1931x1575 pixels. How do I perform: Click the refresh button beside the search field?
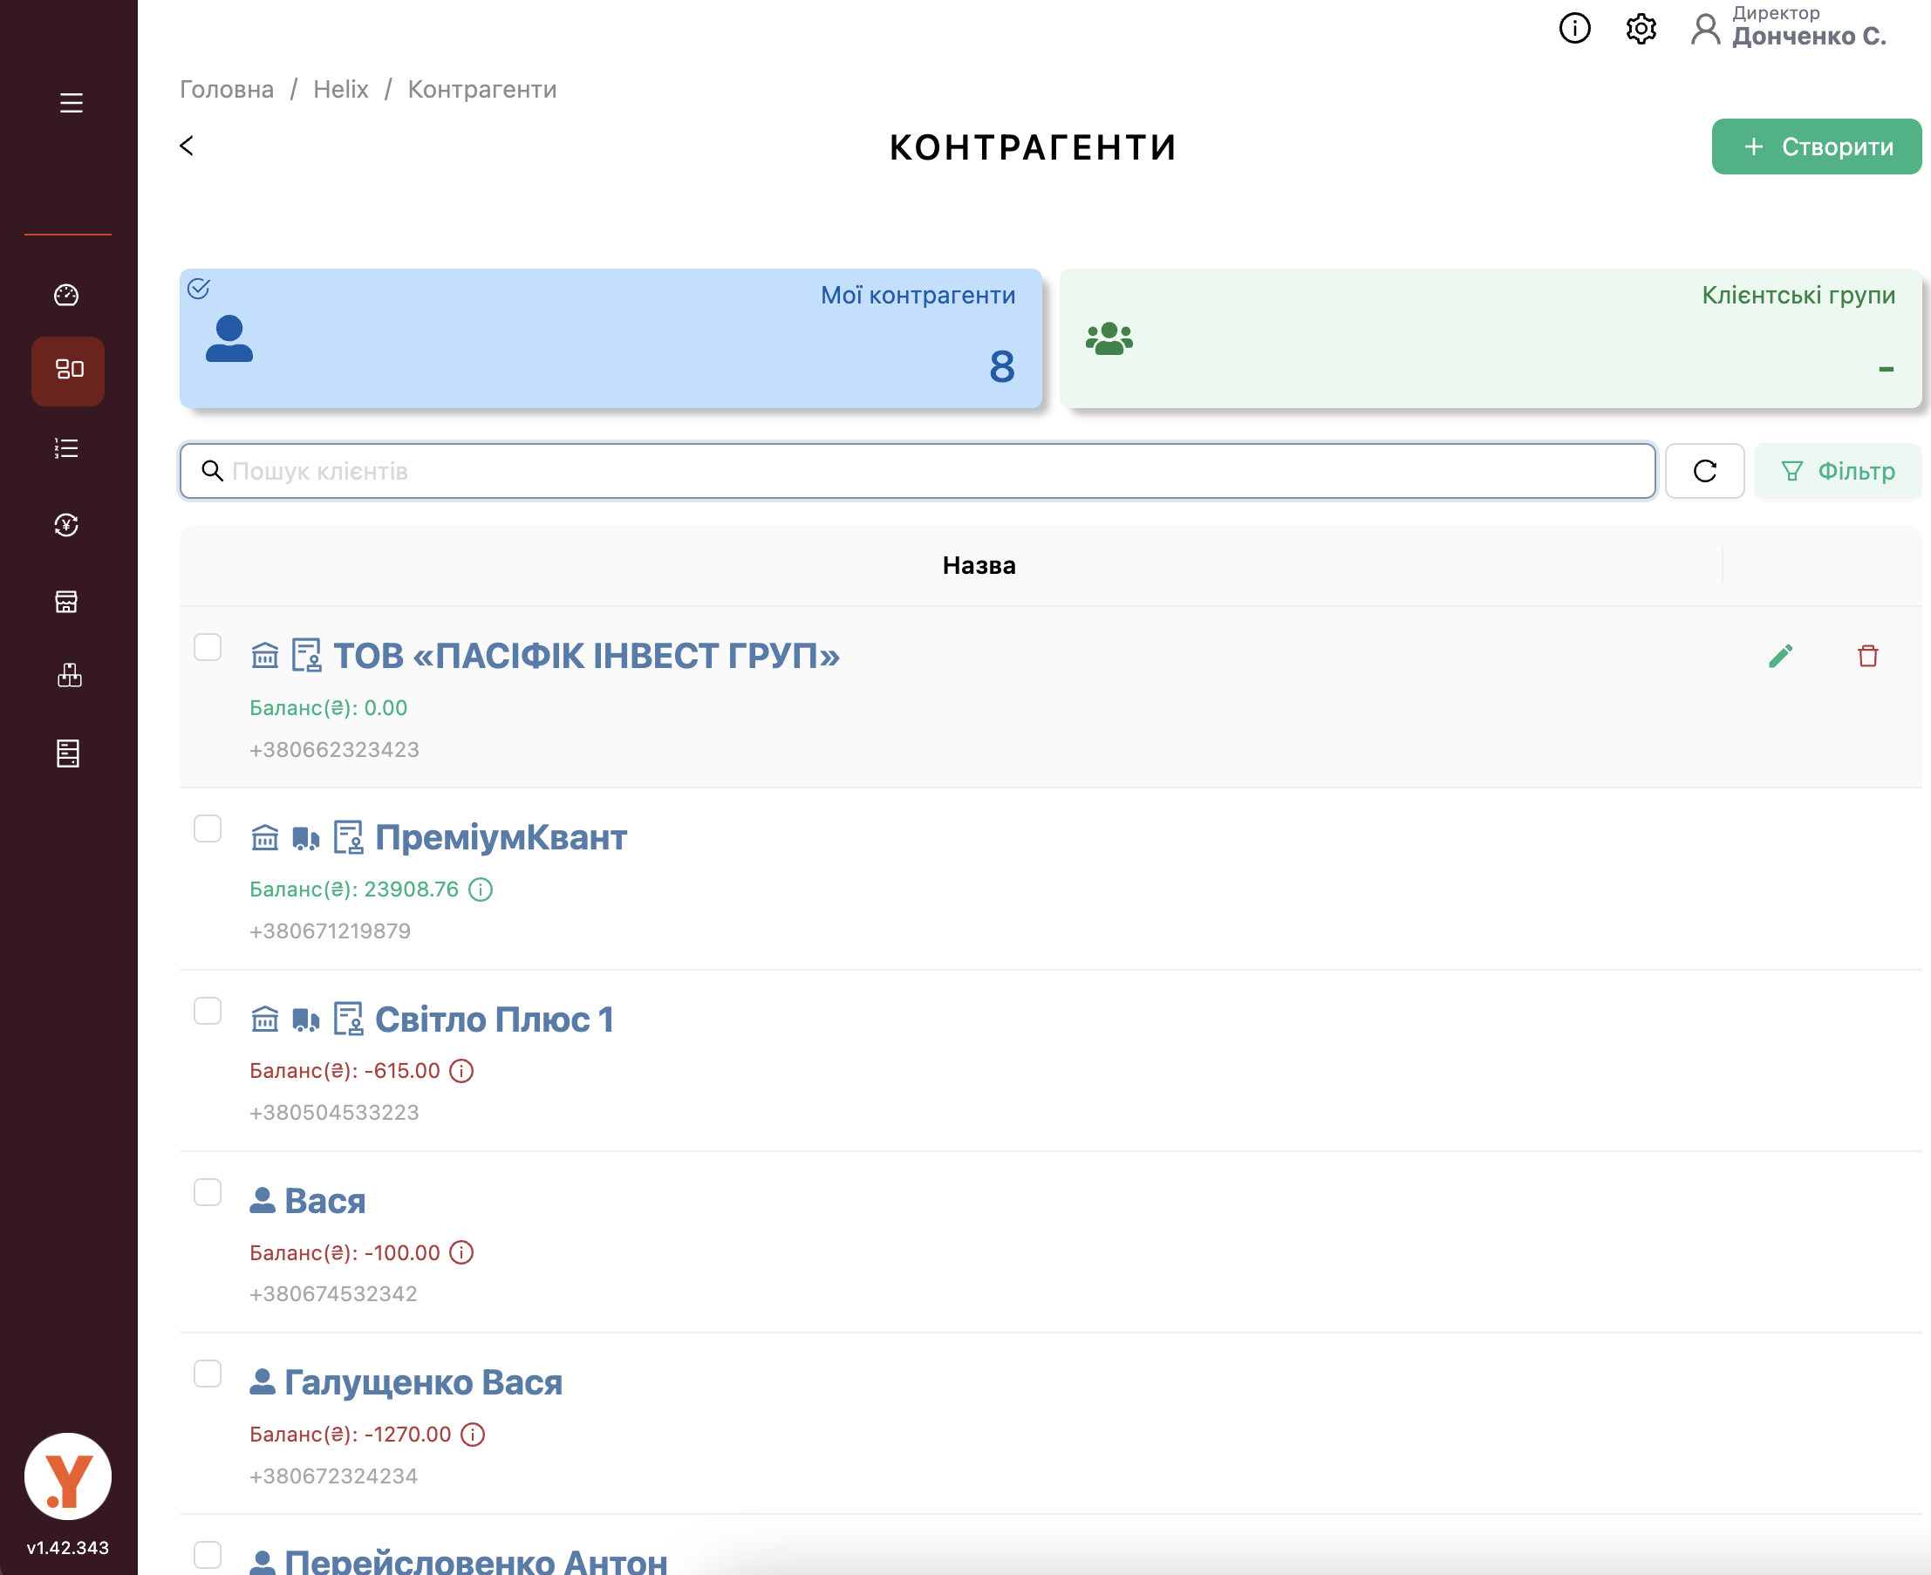click(x=1704, y=471)
